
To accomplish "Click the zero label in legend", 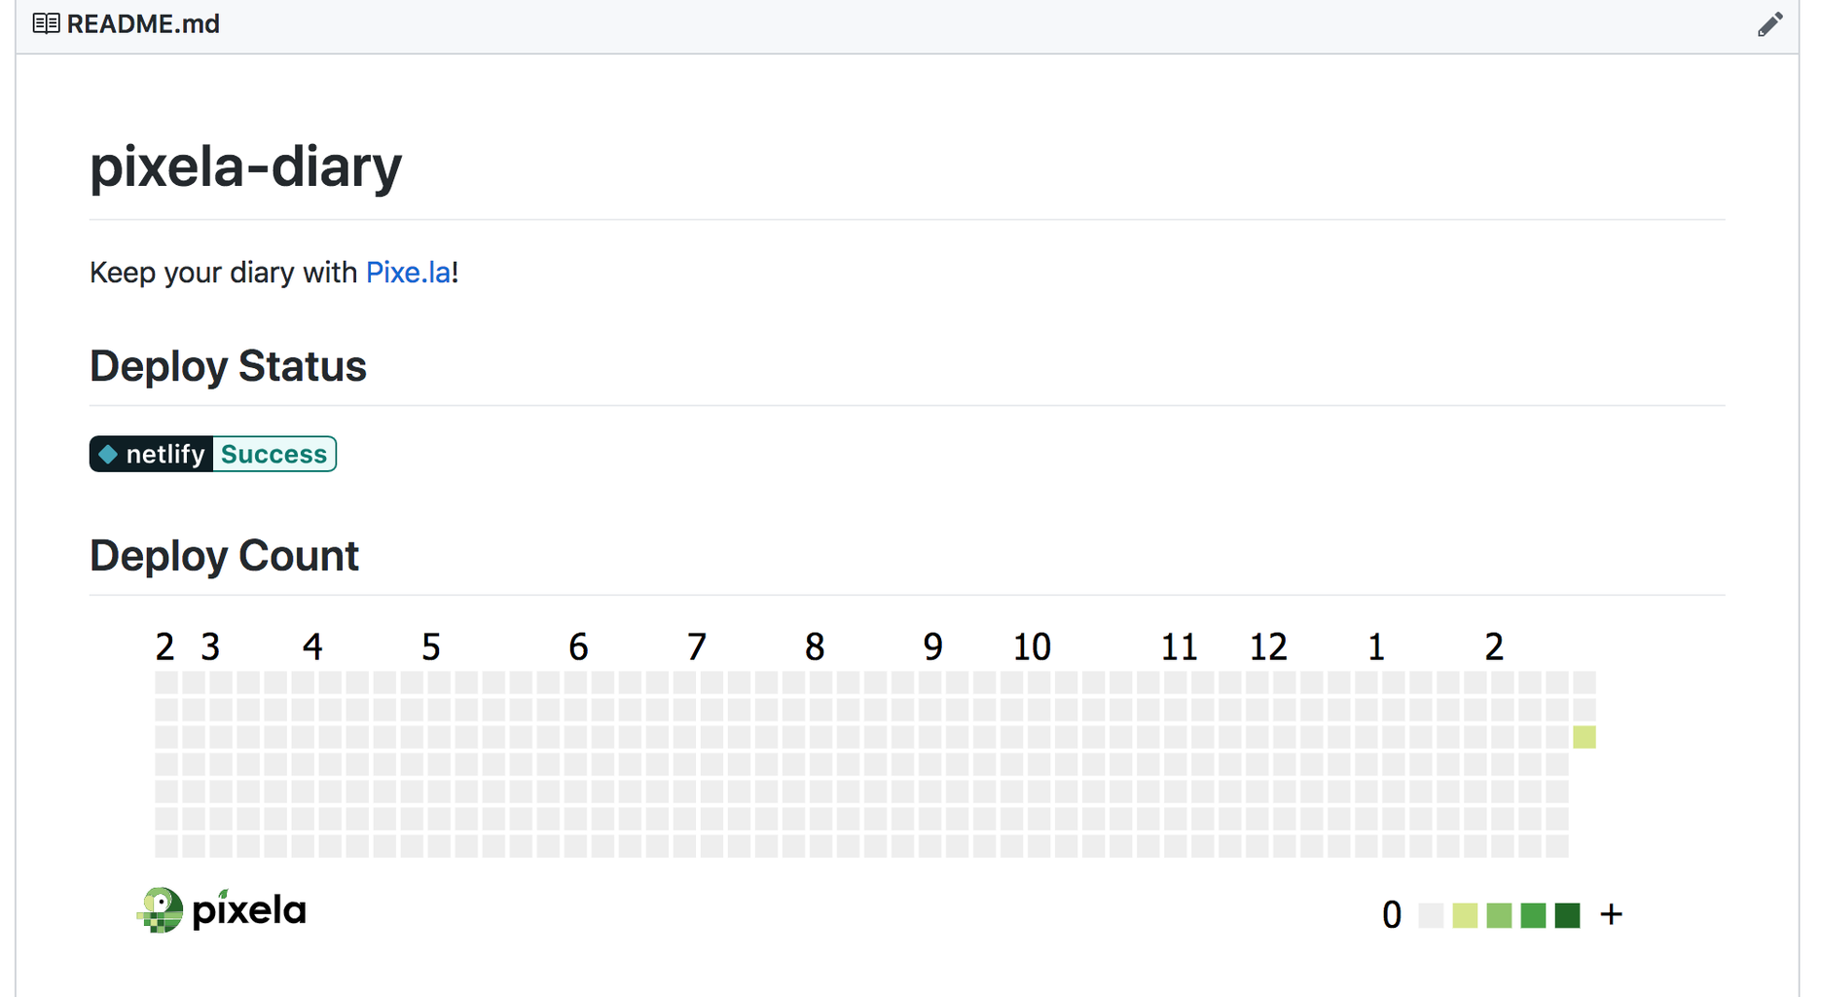I will (1392, 915).
